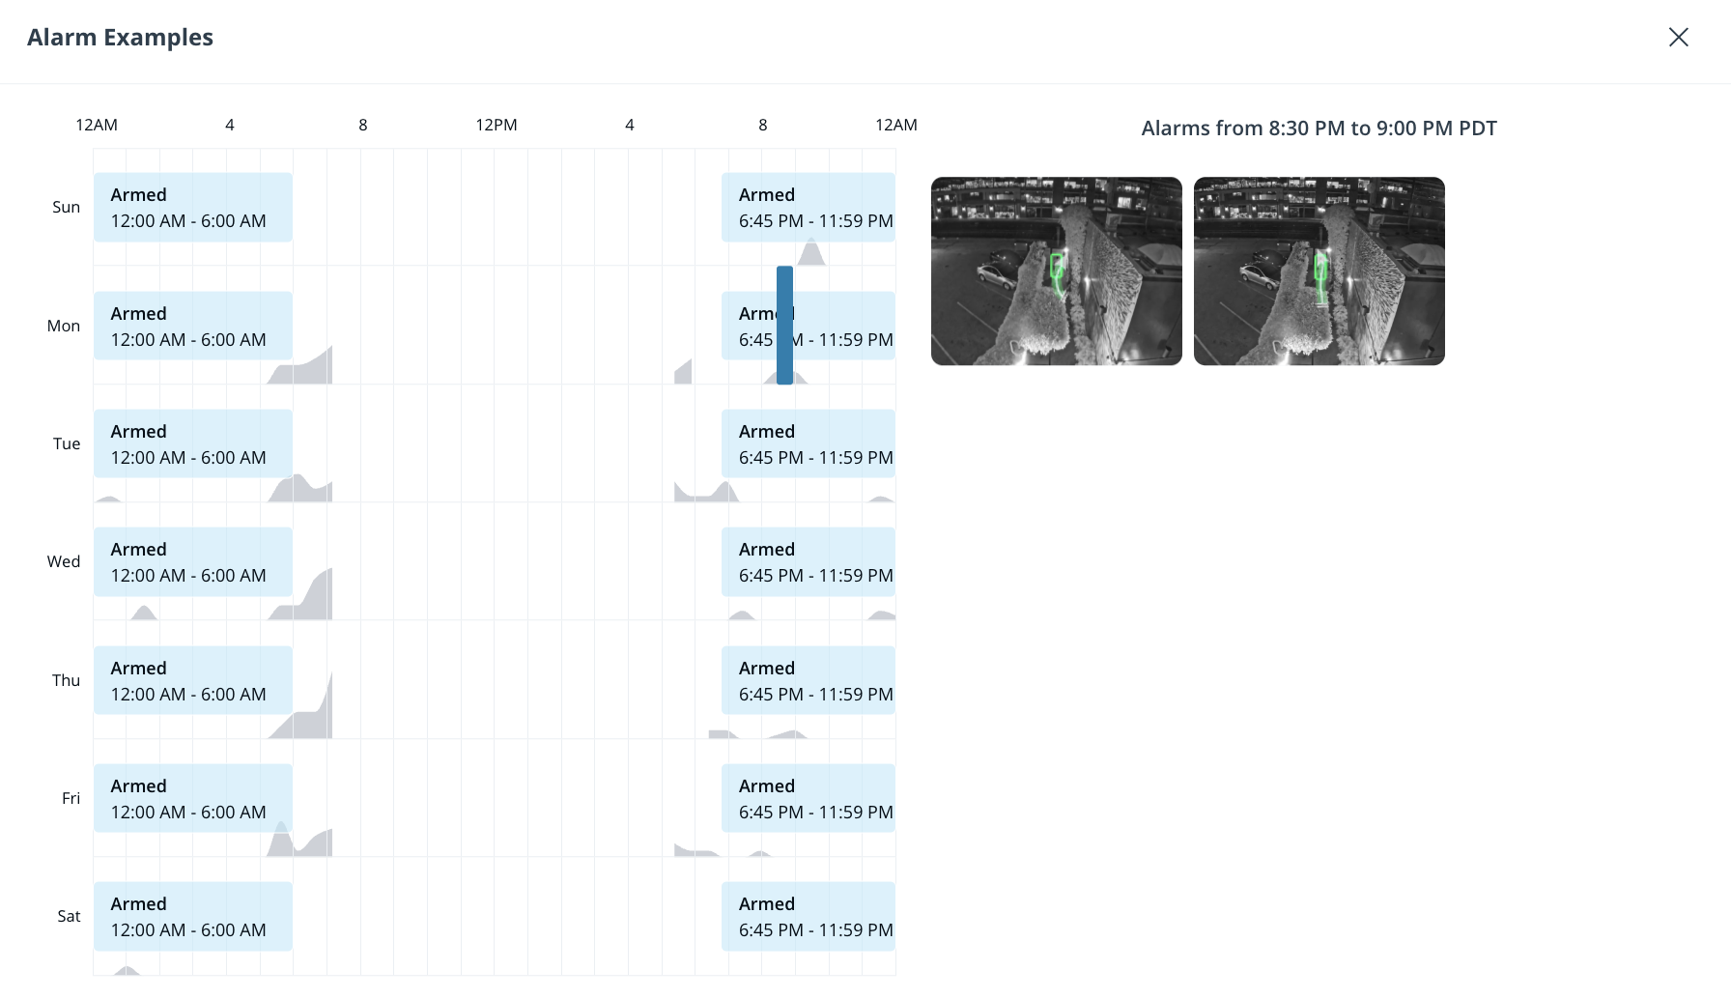Click the blue selected time marker on Monday

[x=784, y=325]
